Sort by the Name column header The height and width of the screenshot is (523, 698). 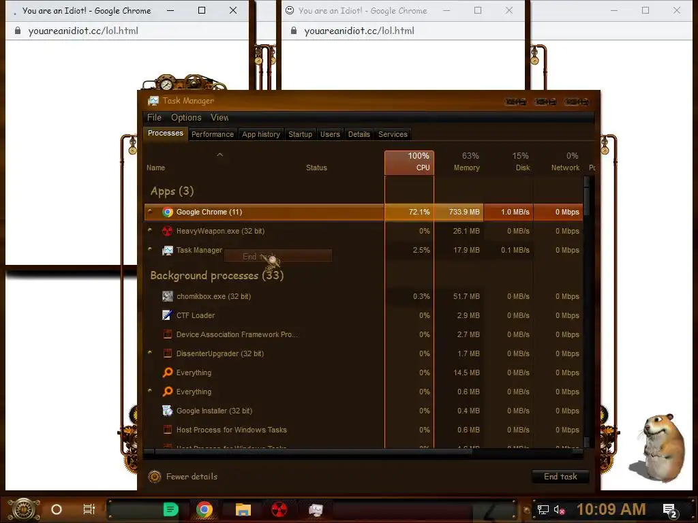[156, 168]
